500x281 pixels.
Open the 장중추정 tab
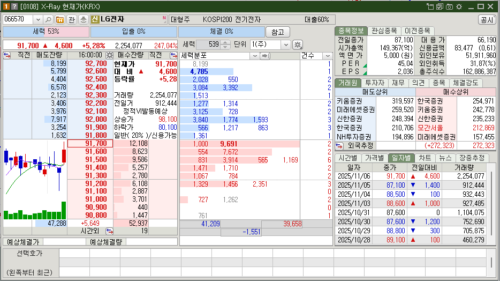(472, 158)
